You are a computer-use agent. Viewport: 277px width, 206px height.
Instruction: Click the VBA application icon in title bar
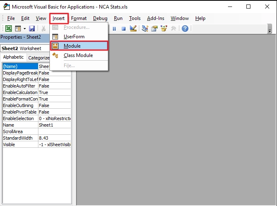point(7,7)
